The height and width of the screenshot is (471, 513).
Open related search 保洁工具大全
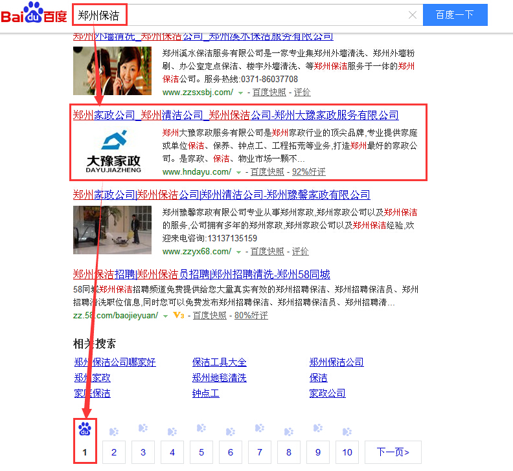point(219,362)
